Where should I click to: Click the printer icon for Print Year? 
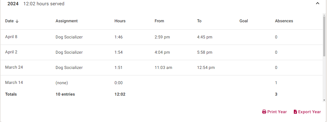[264, 112]
